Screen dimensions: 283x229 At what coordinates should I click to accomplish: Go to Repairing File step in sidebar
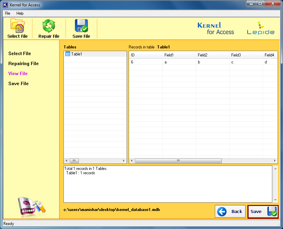(x=23, y=64)
